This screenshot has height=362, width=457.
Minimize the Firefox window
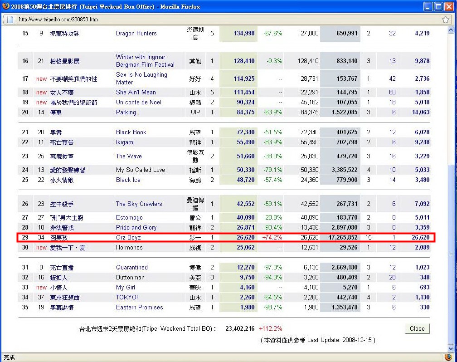point(428,6)
